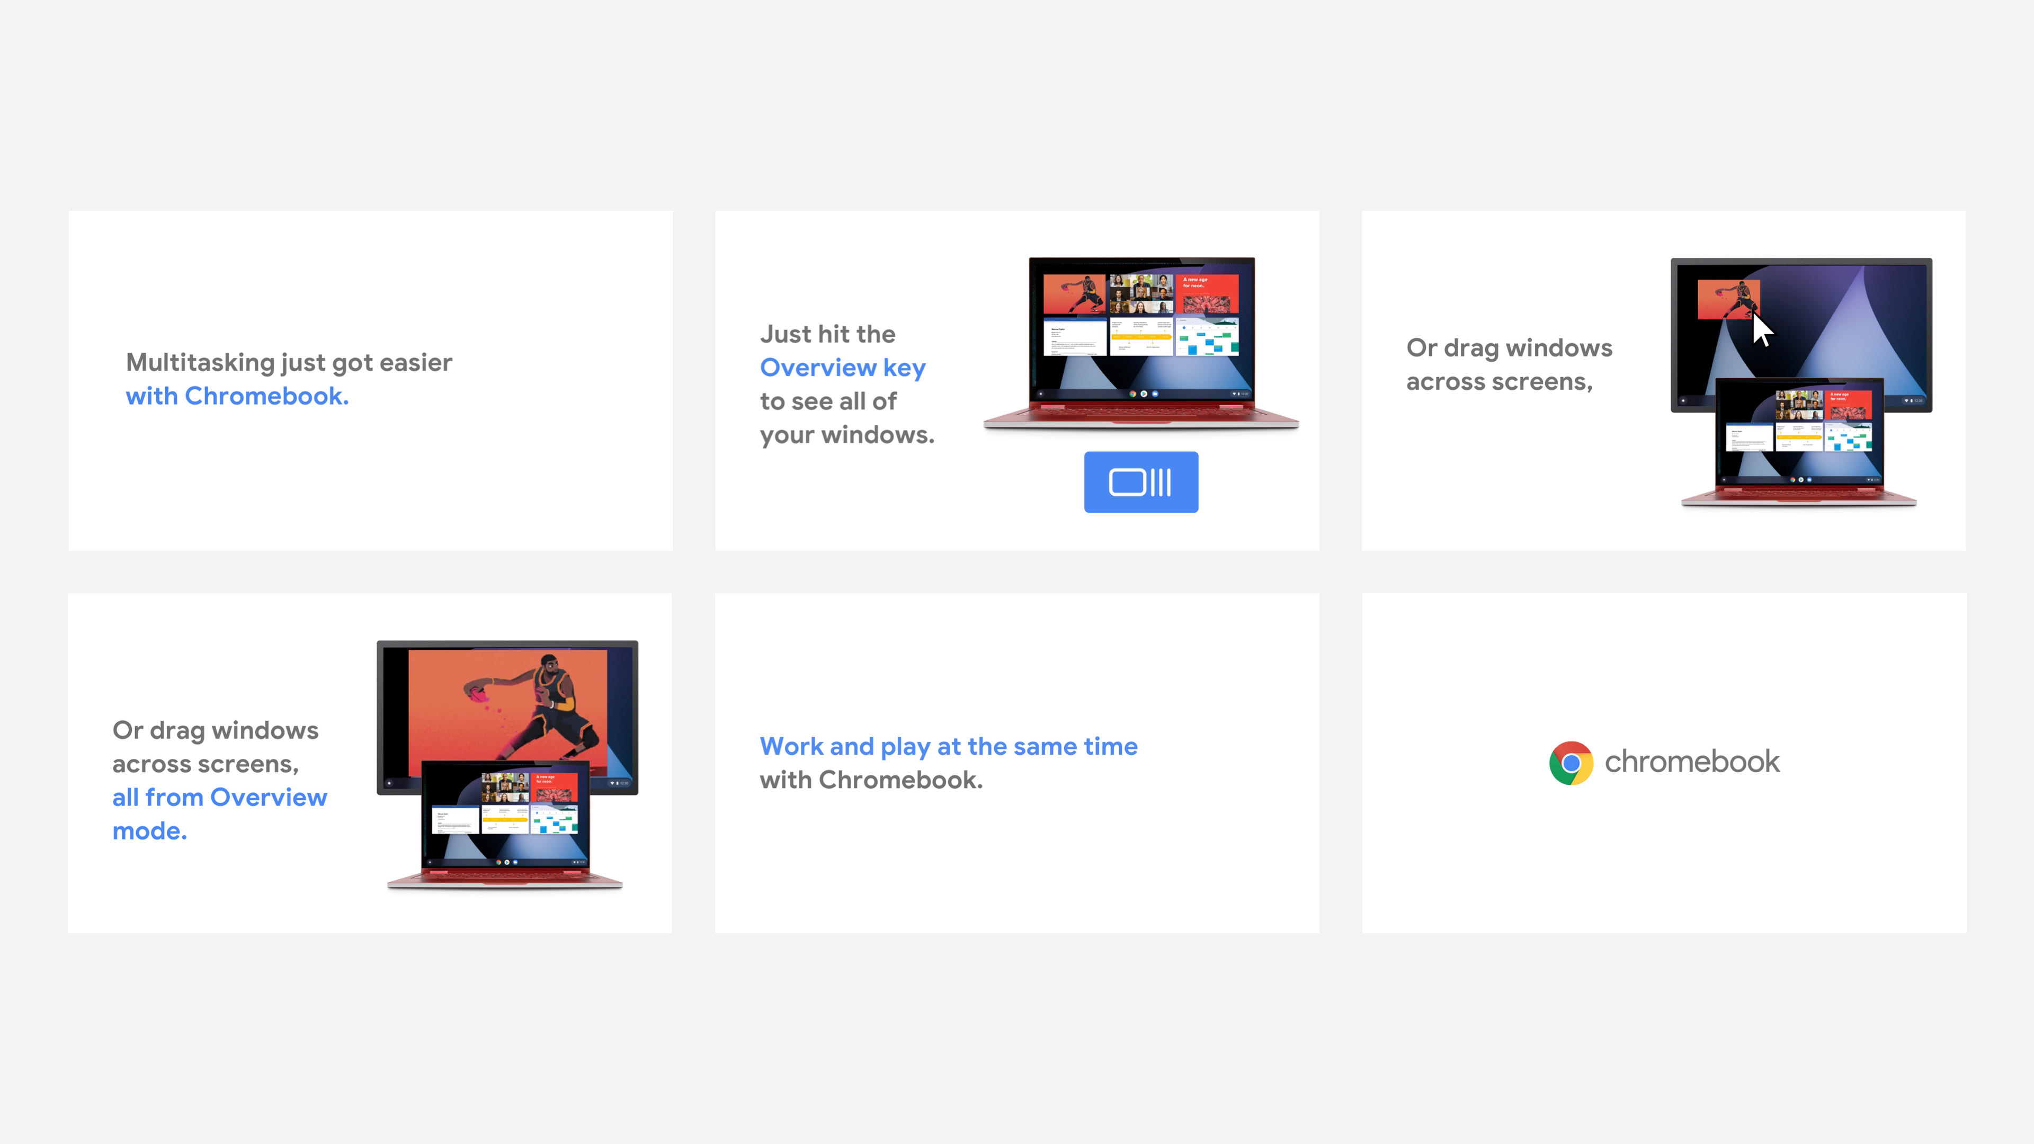
Task: Click the yellow-bar slides thumbnail on Overview laptop
Action: point(1141,337)
